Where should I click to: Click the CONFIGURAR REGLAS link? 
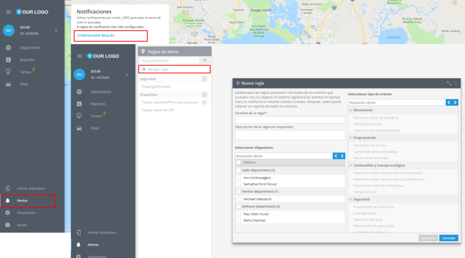(96, 35)
